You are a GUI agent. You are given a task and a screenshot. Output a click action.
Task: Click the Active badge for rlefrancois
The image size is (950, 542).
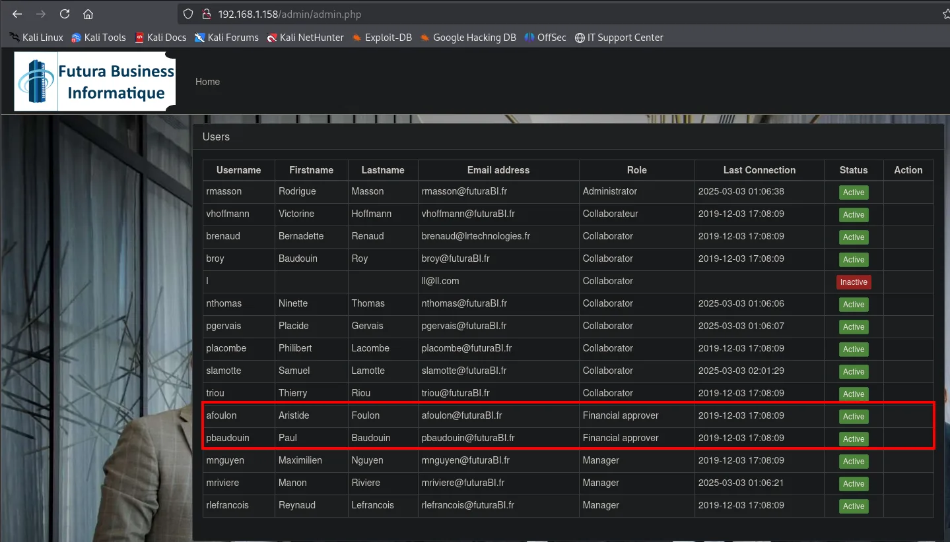click(x=854, y=506)
